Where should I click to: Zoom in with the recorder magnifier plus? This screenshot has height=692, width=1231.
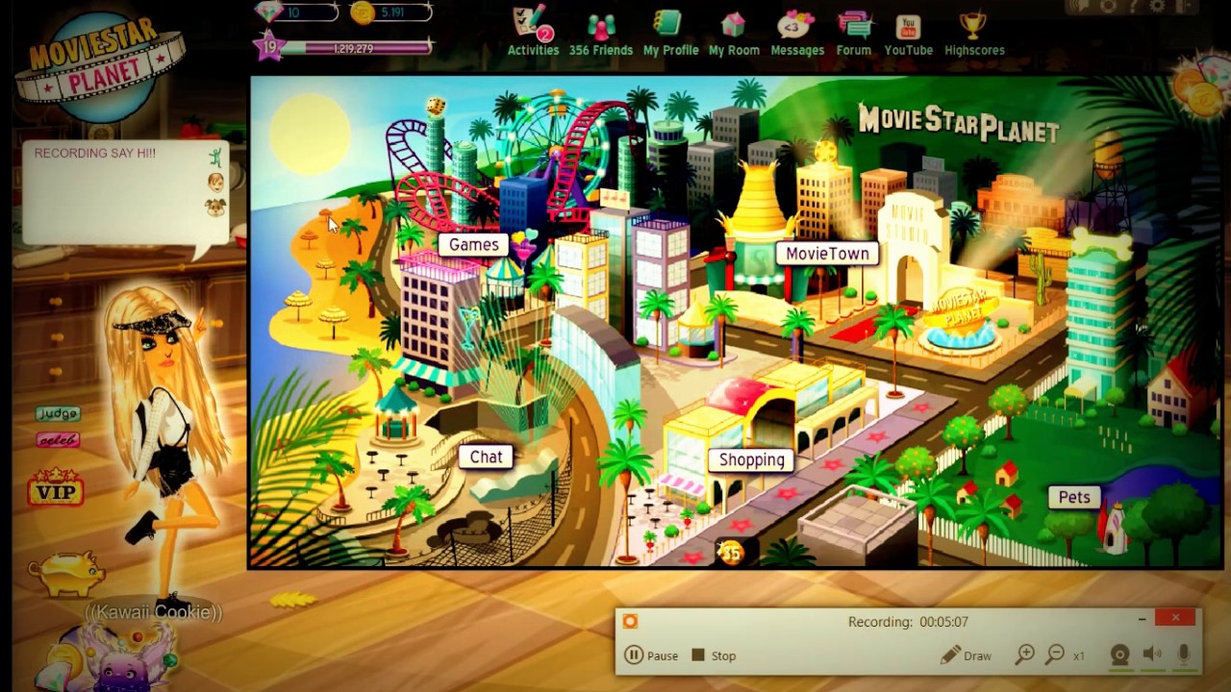click(x=1025, y=655)
